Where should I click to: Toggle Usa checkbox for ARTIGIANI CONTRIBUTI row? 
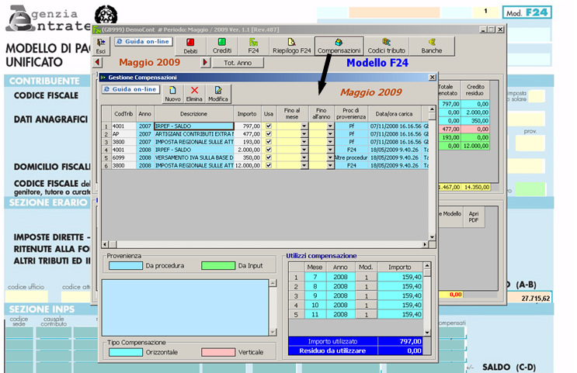[x=269, y=133]
